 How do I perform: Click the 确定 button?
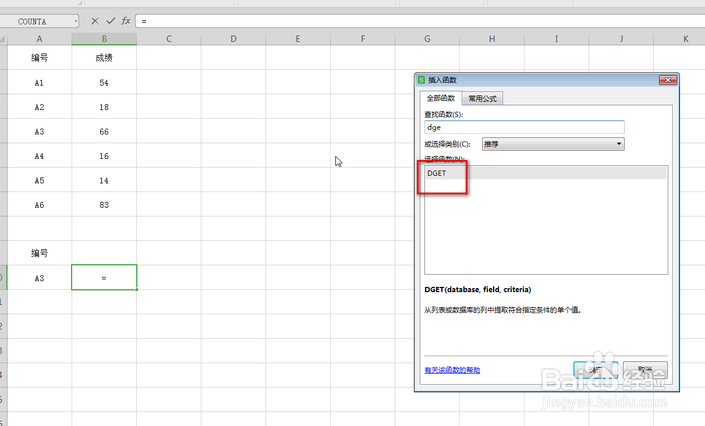(x=596, y=370)
